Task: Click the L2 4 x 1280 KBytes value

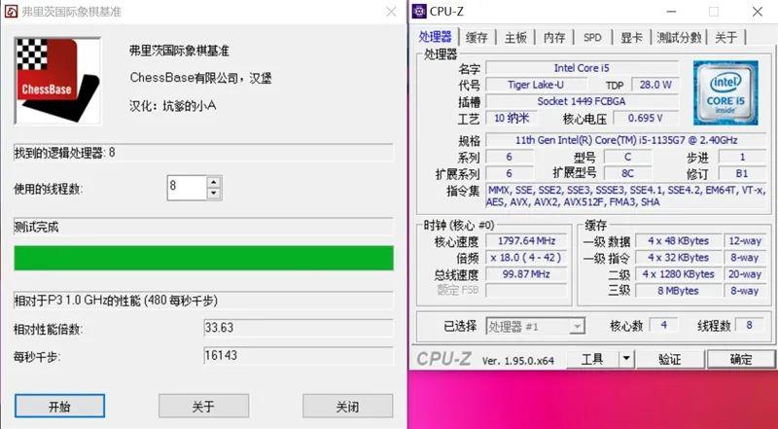Action: [x=678, y=274]
